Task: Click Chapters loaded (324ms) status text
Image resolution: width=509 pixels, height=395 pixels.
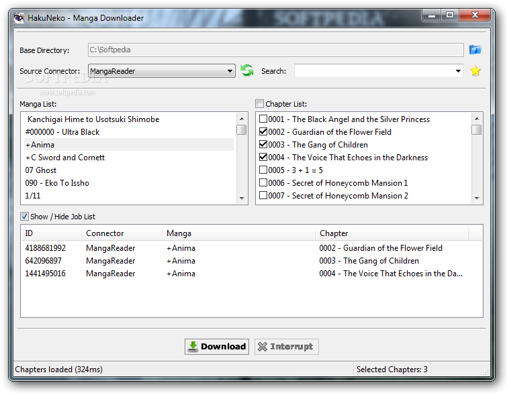Action: coord(58,370)
